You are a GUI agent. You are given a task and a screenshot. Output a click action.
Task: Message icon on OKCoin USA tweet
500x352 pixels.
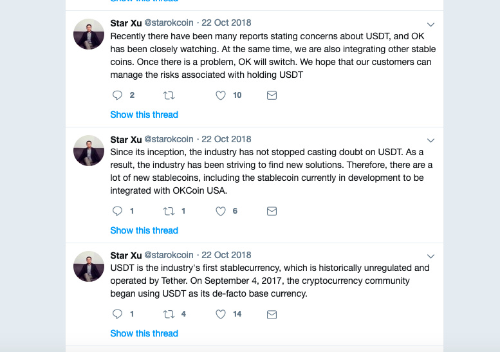pos(272,211)
